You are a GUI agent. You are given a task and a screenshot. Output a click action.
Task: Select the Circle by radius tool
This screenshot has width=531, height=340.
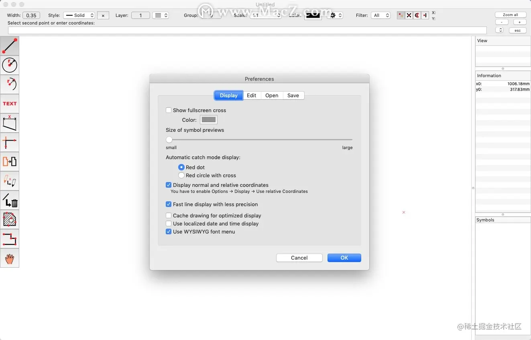(x=10, y=65)
